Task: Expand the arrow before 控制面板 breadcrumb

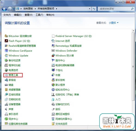Action: (21, 9)
